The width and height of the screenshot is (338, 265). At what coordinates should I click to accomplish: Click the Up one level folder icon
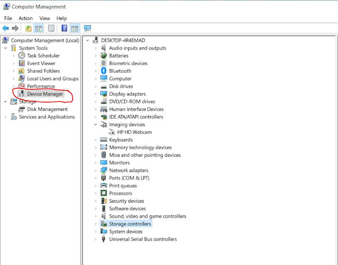(x=29, y=28)
